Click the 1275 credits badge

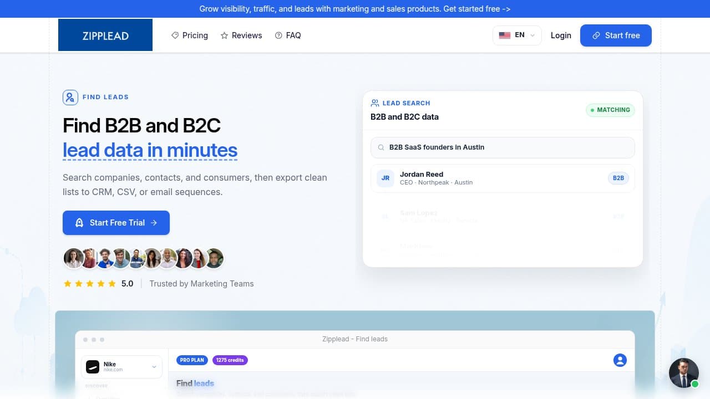coord(230,360)
